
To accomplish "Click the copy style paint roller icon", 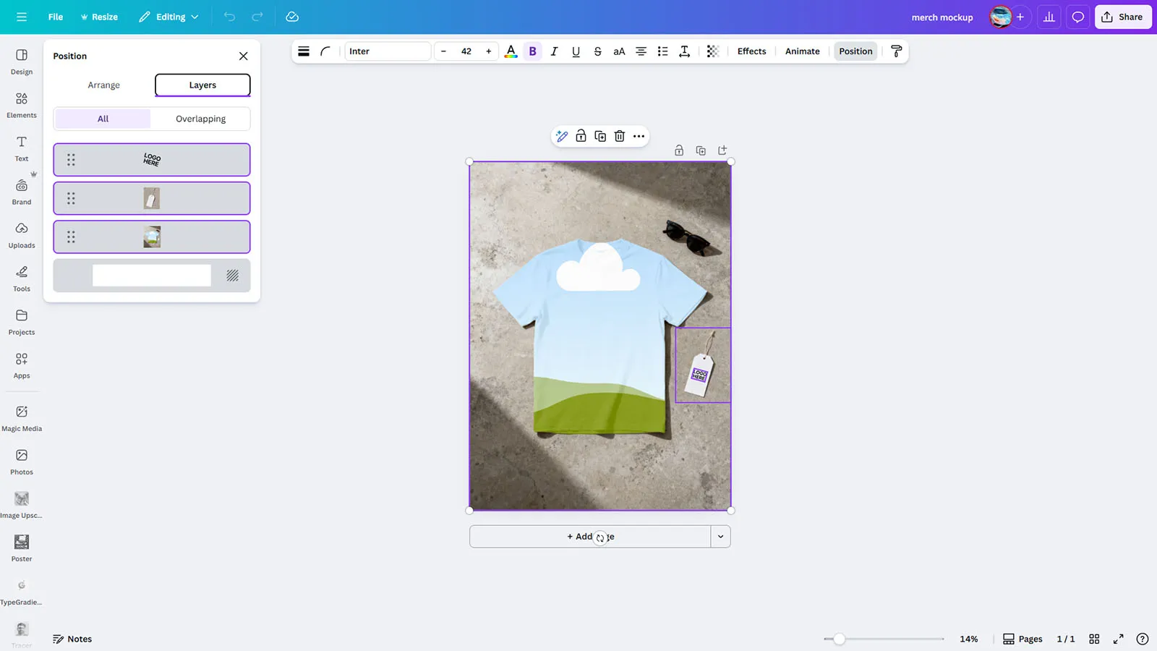I will 896,51.
